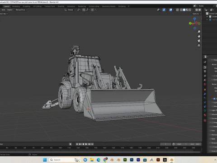Viewport: 217px width, 163px height.
Task: Open the World properties tab
Action: (205, 84)
